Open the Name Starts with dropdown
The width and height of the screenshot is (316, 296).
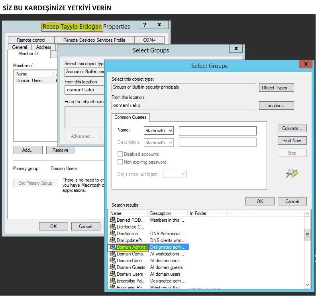159,131
